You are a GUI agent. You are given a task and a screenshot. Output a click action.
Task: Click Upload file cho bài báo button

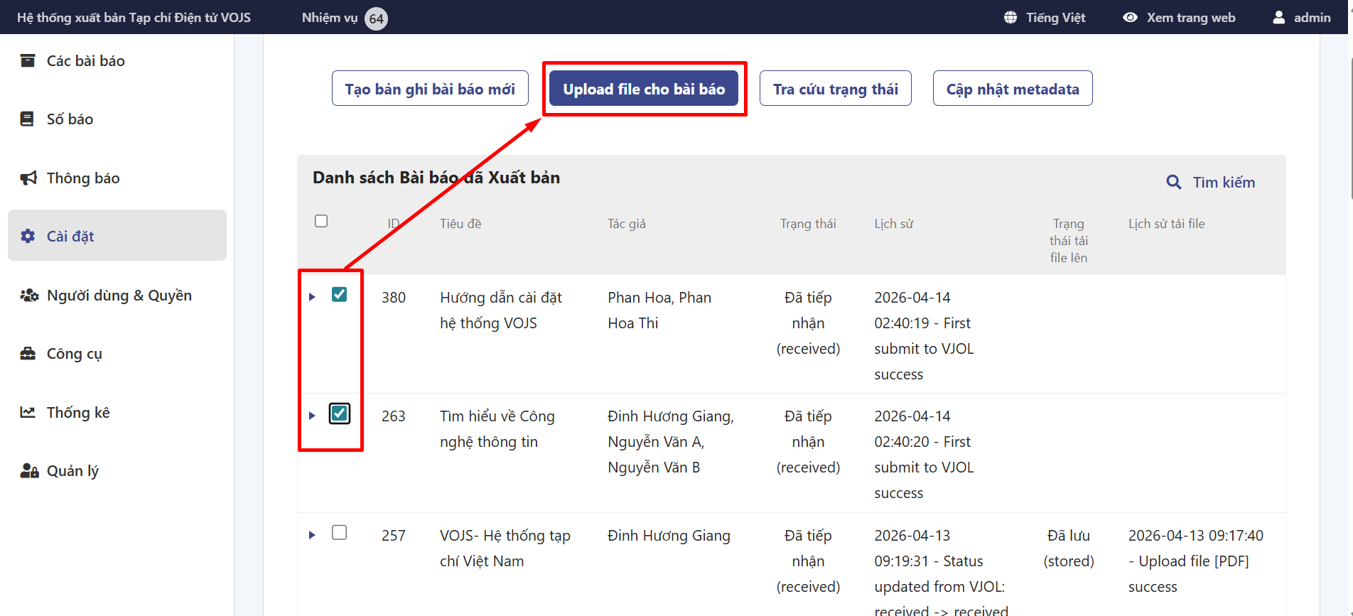[644, 88]
